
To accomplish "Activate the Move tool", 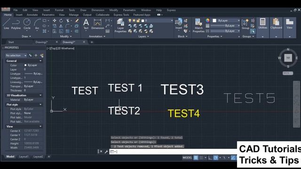I will [x=55, y=21].
